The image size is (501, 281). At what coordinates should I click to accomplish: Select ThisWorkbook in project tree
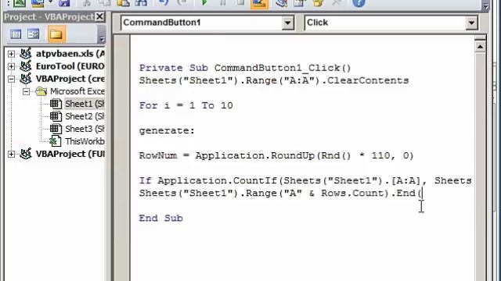click(85, 141)
